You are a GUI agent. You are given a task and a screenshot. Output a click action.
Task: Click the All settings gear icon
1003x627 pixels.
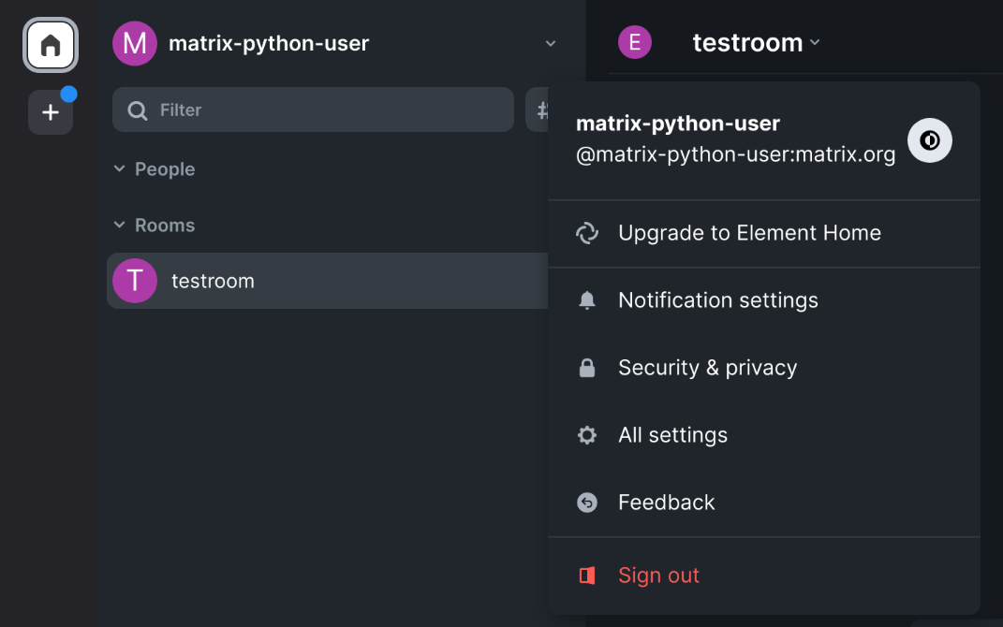587,434
